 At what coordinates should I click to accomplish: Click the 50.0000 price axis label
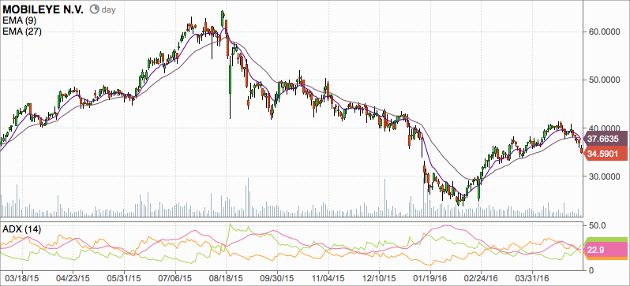pos(605,80)
